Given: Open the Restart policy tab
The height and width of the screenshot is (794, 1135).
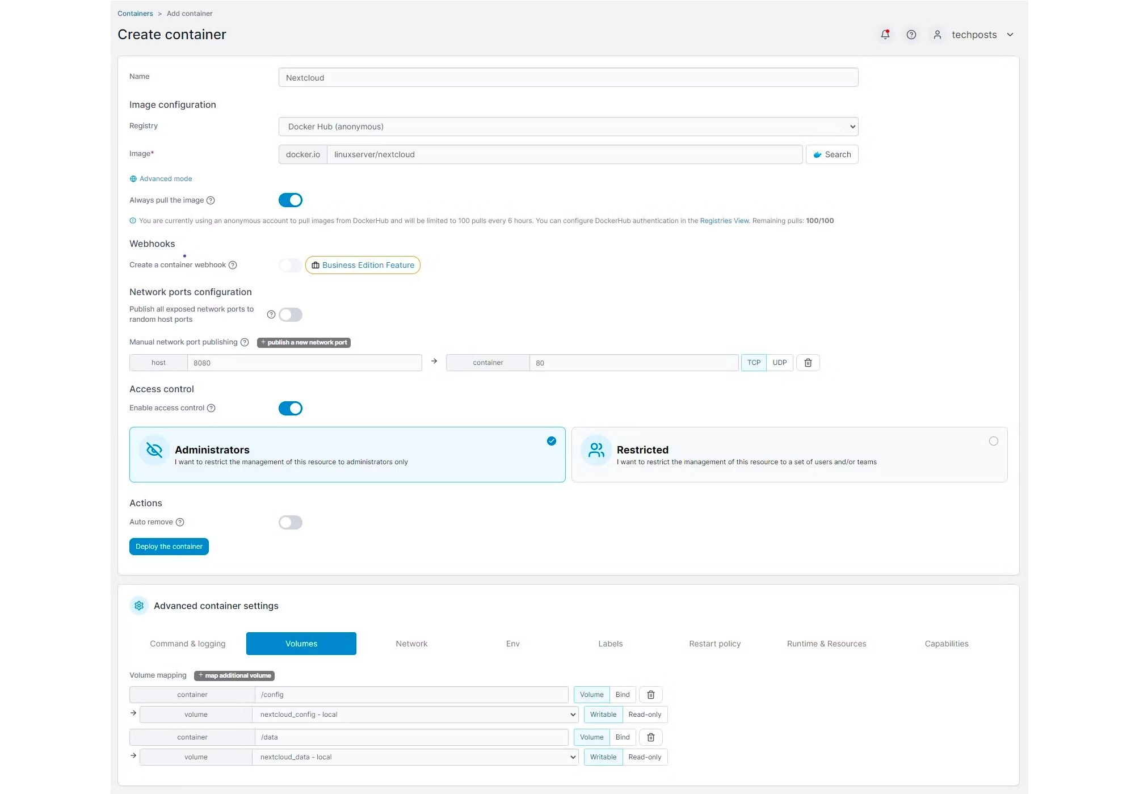Looking at the screenshot, I should [x=714, y=643].
